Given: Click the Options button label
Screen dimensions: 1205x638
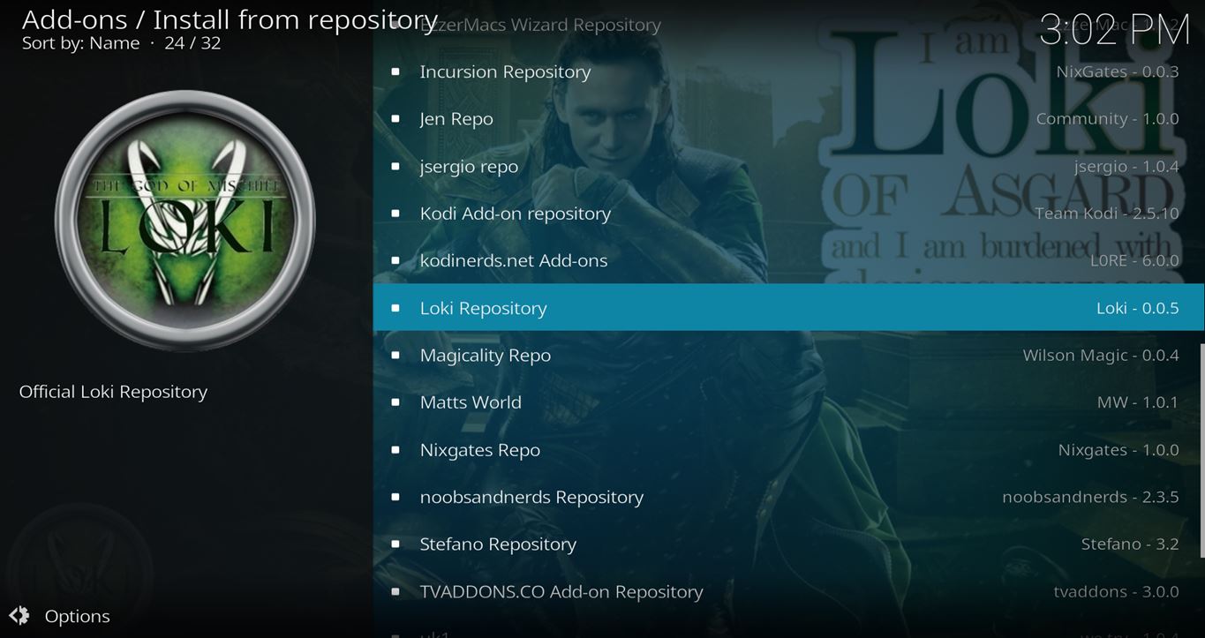Looking at the screenshot, I should (x=78, y=616).
